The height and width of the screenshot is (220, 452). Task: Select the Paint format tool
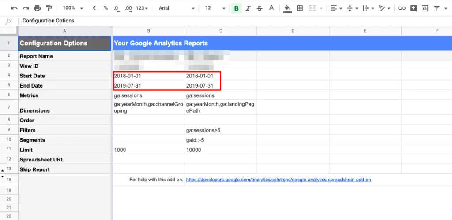tap(49, 8)
